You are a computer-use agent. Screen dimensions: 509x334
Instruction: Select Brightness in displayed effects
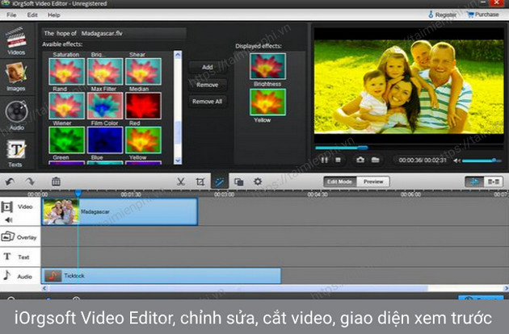[x=267, y=66]
